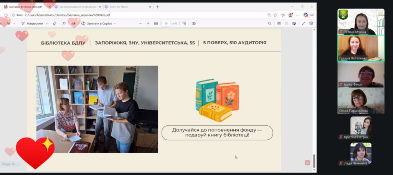Add page to favorites with star icon
The image size is (393, 175).
(276, 15)
